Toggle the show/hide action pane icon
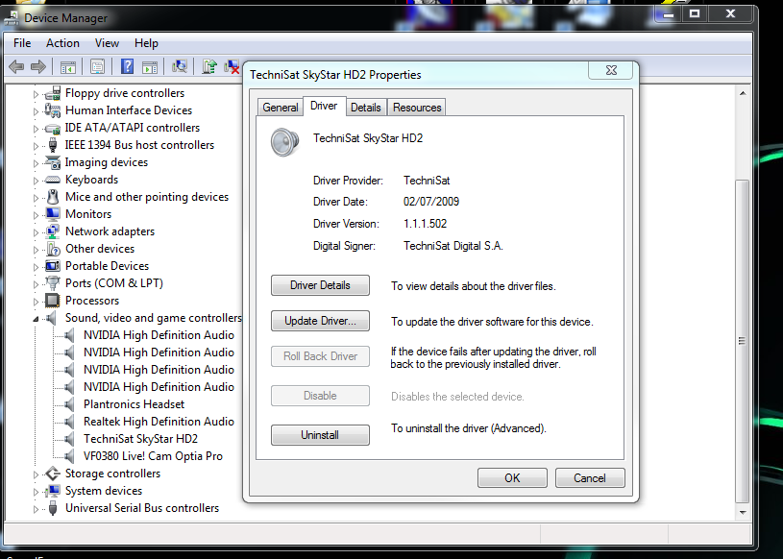Image resolution: width=783 pixels, height=559 pixels. (150, 66)
